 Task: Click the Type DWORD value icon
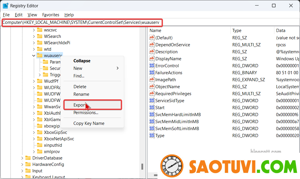(x=152, y=135)
